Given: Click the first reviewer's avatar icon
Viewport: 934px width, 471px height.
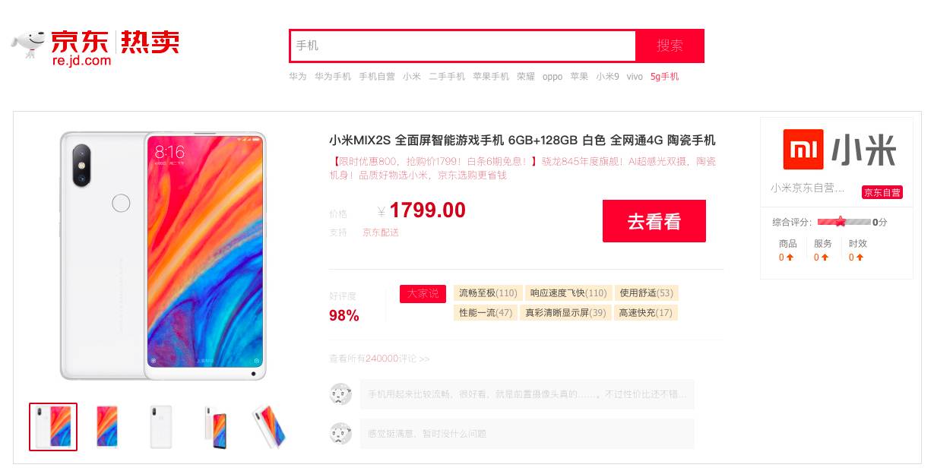Looking at the screenshot, I should click(340, 394).
